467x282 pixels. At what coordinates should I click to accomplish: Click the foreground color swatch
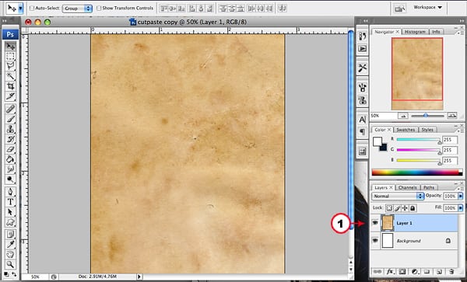(x=377, y=141)
